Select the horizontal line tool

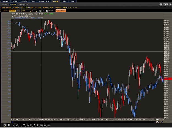(21, 125)
